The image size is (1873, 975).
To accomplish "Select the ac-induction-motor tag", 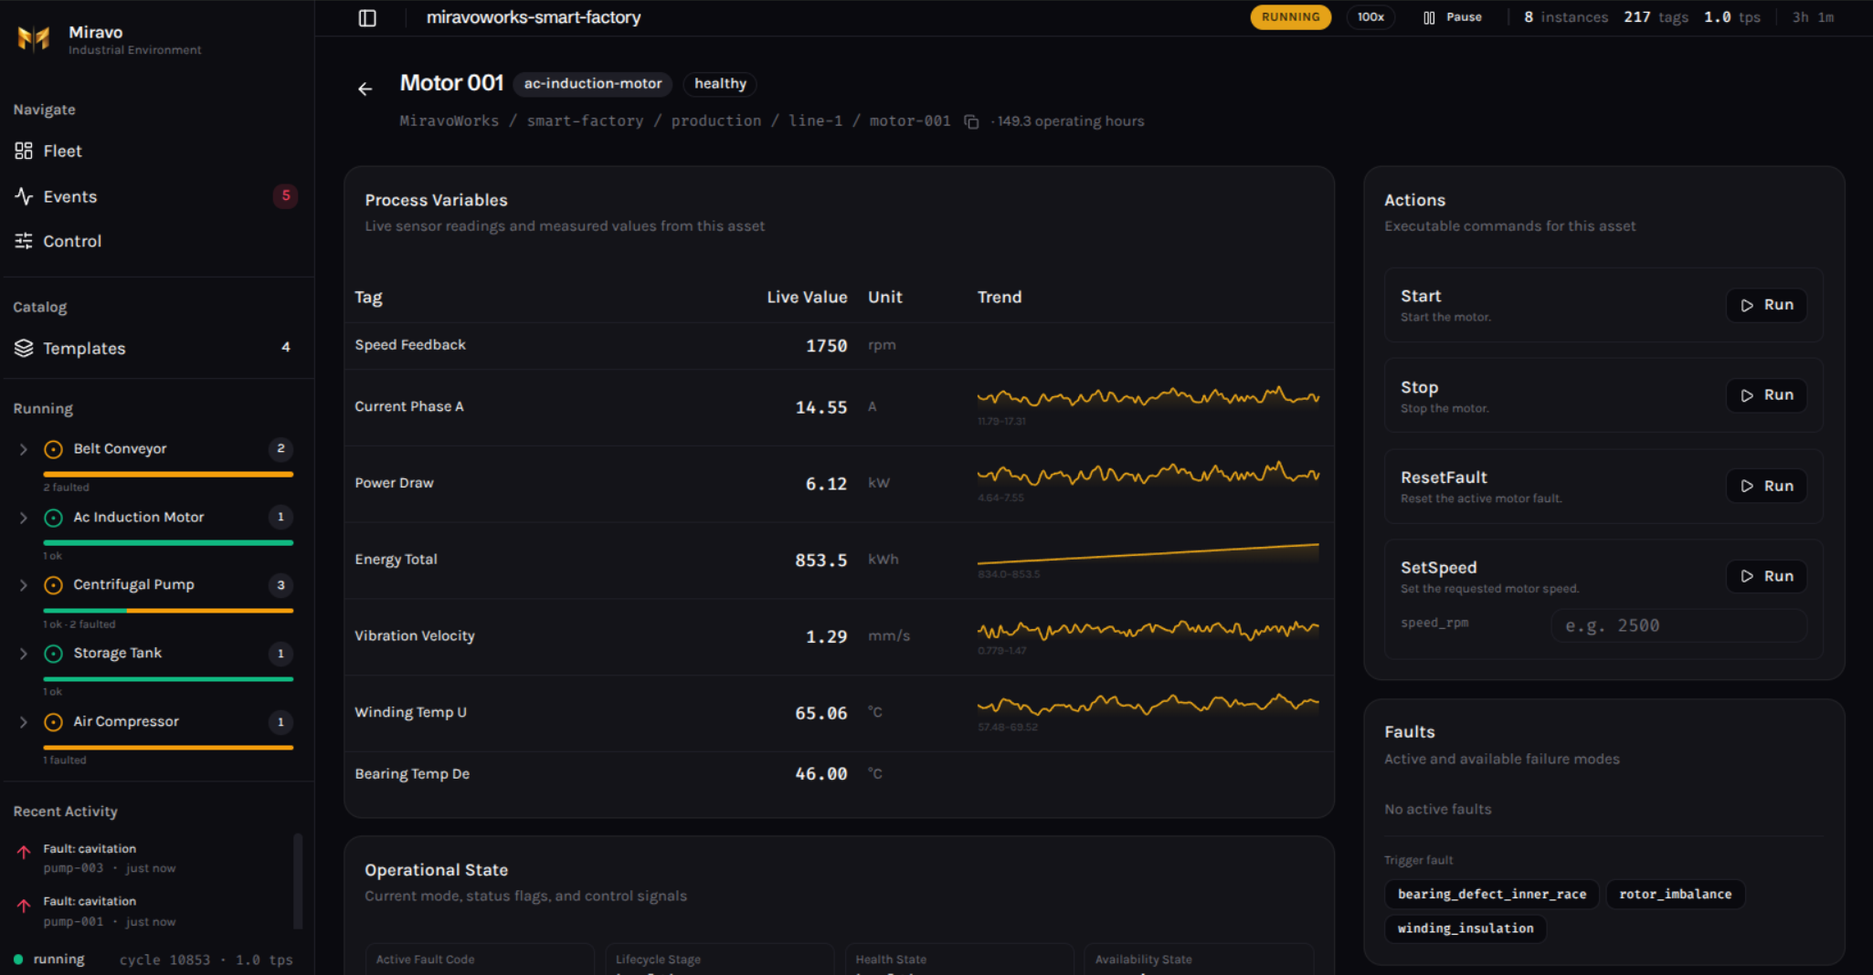I will click(x=592, y=84).
